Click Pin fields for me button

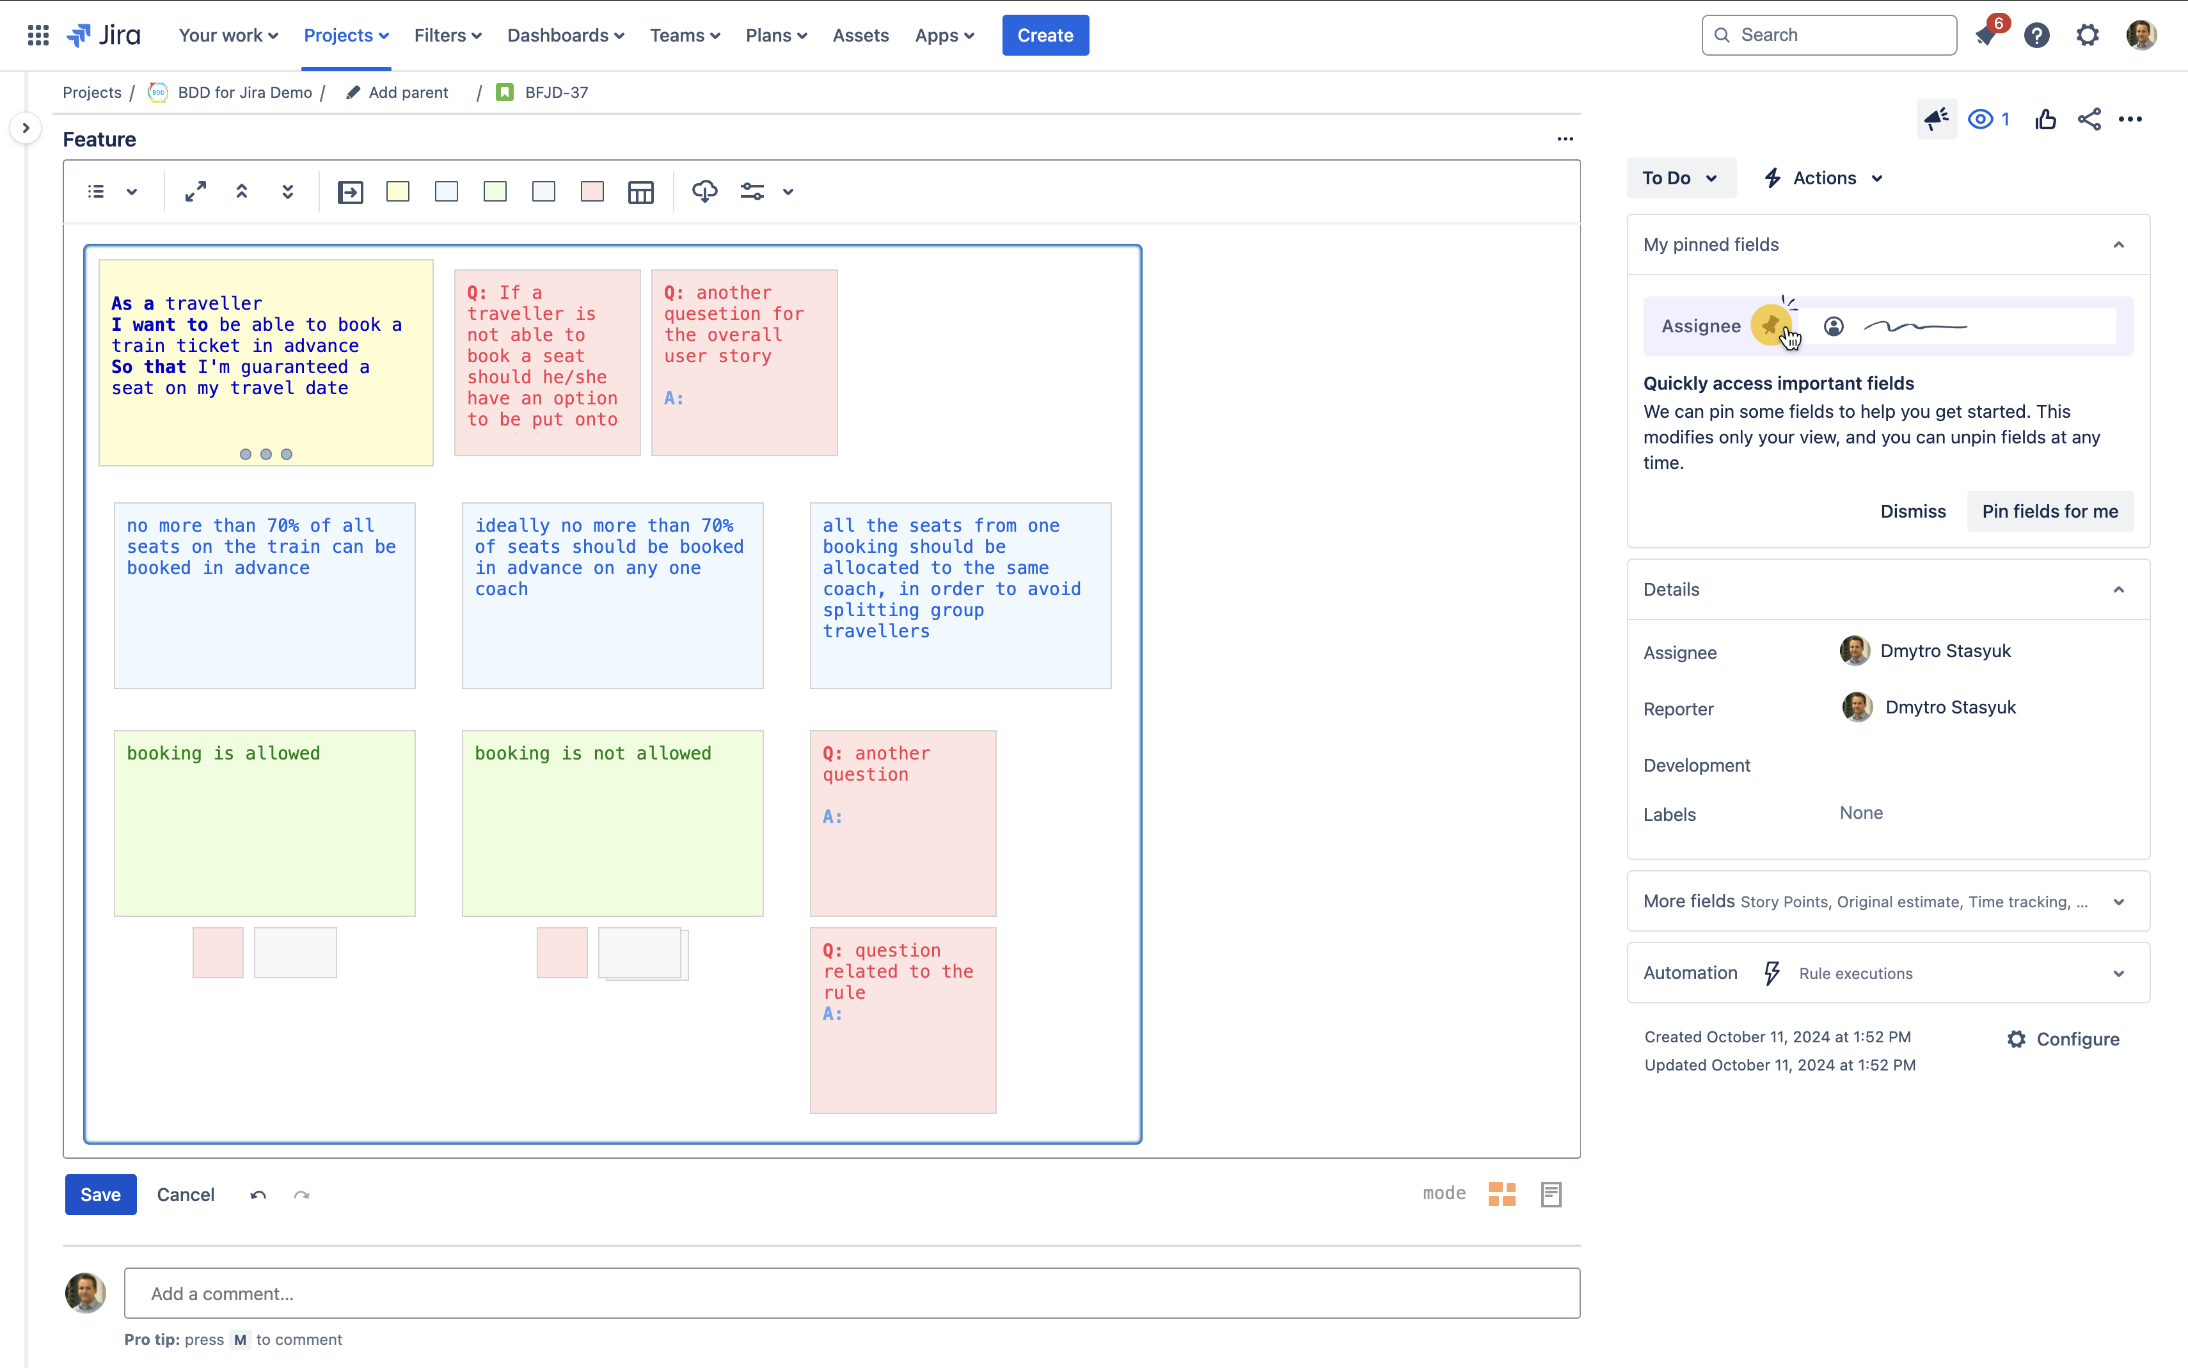point(2050,511)
